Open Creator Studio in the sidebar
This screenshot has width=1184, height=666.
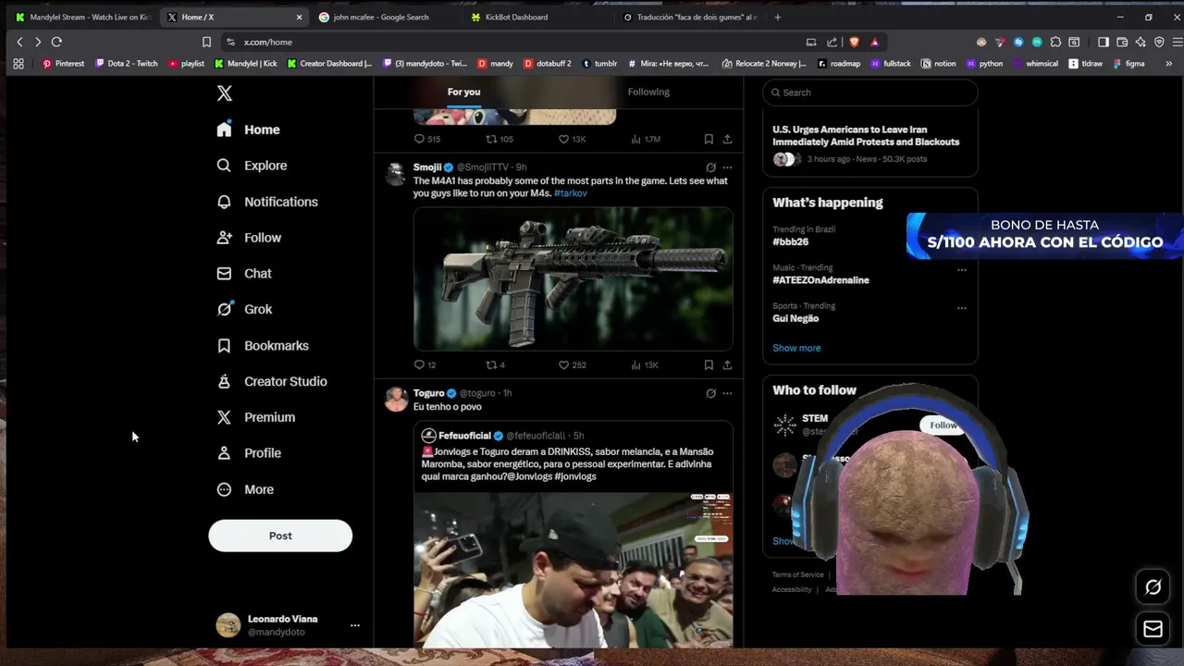click(271, 381)
